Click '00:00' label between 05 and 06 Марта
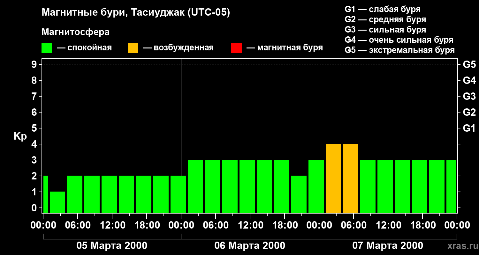 [x=181, y=225]
